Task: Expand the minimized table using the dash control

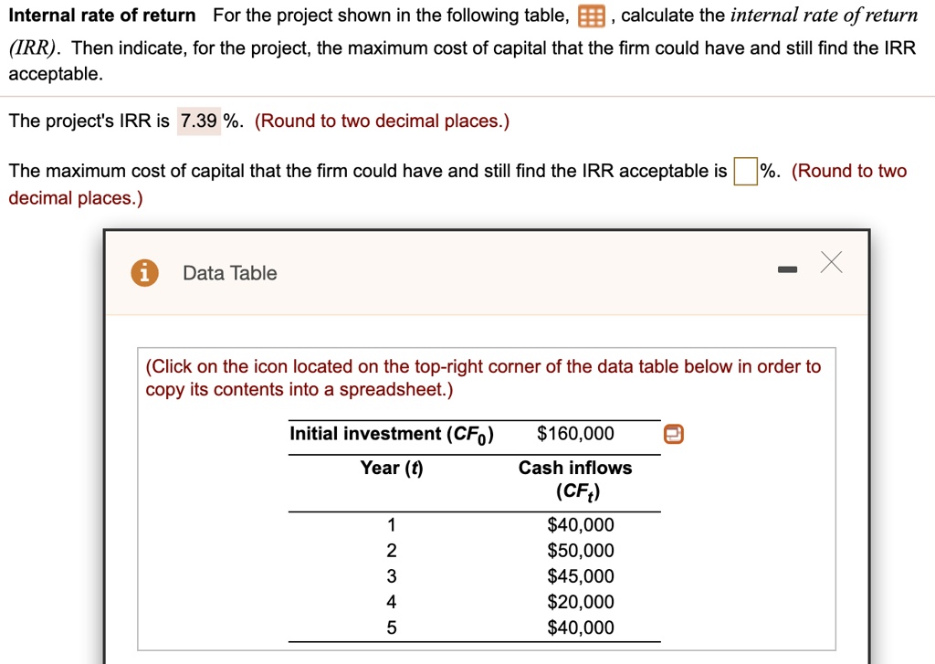Action: pos(787,269)
